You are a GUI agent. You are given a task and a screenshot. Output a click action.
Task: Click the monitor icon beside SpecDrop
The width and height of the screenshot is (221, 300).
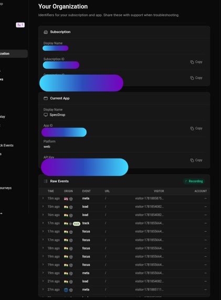tap(46, 115)
